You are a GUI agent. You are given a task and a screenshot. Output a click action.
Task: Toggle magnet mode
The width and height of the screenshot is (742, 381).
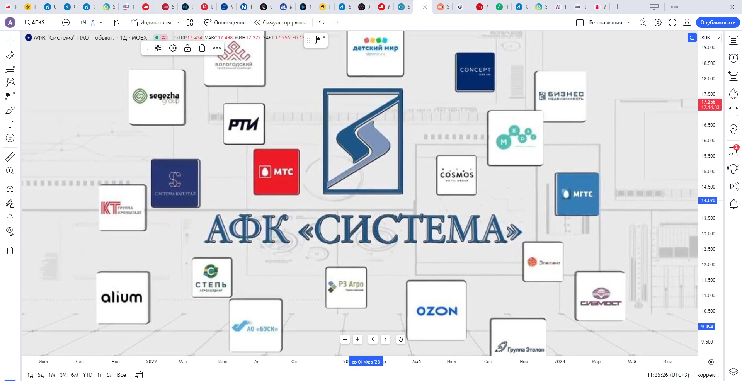[x=10, y=189]
